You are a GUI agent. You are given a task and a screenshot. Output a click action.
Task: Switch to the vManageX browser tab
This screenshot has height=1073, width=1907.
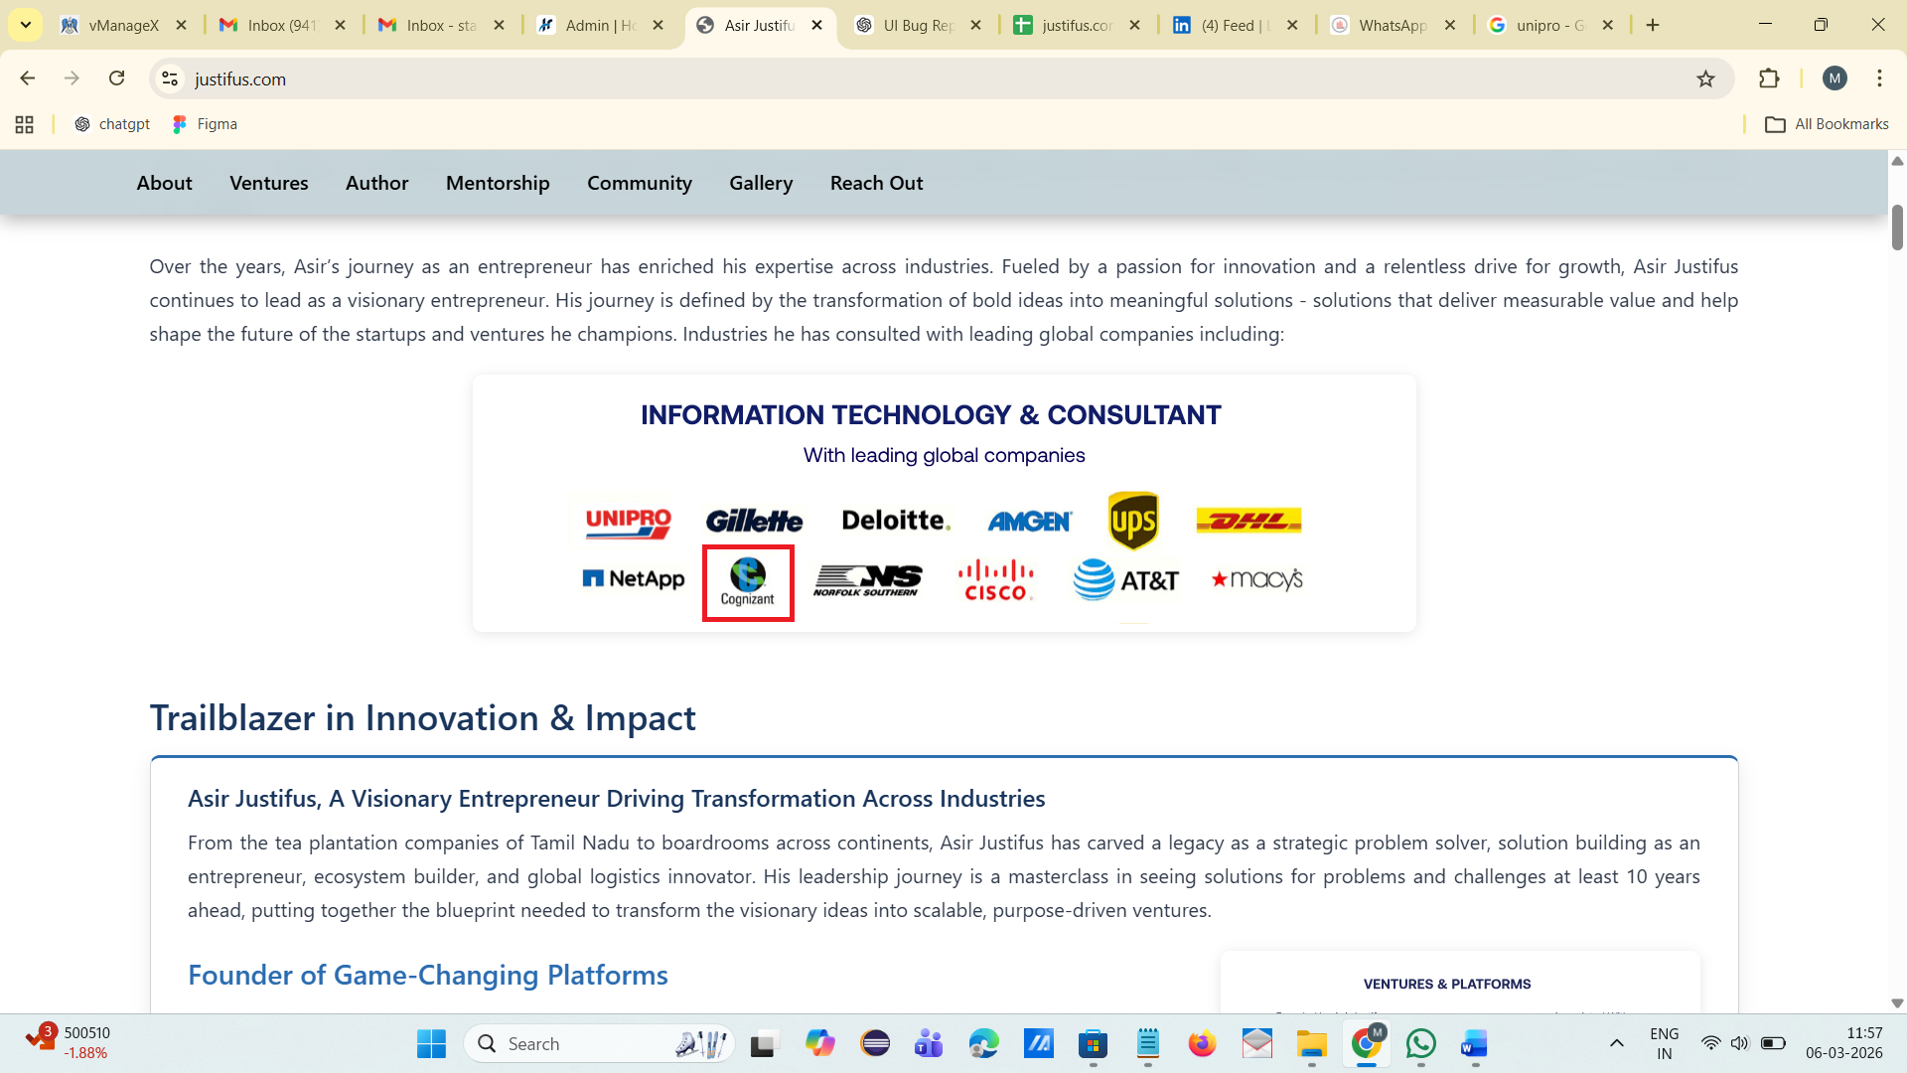121,25
